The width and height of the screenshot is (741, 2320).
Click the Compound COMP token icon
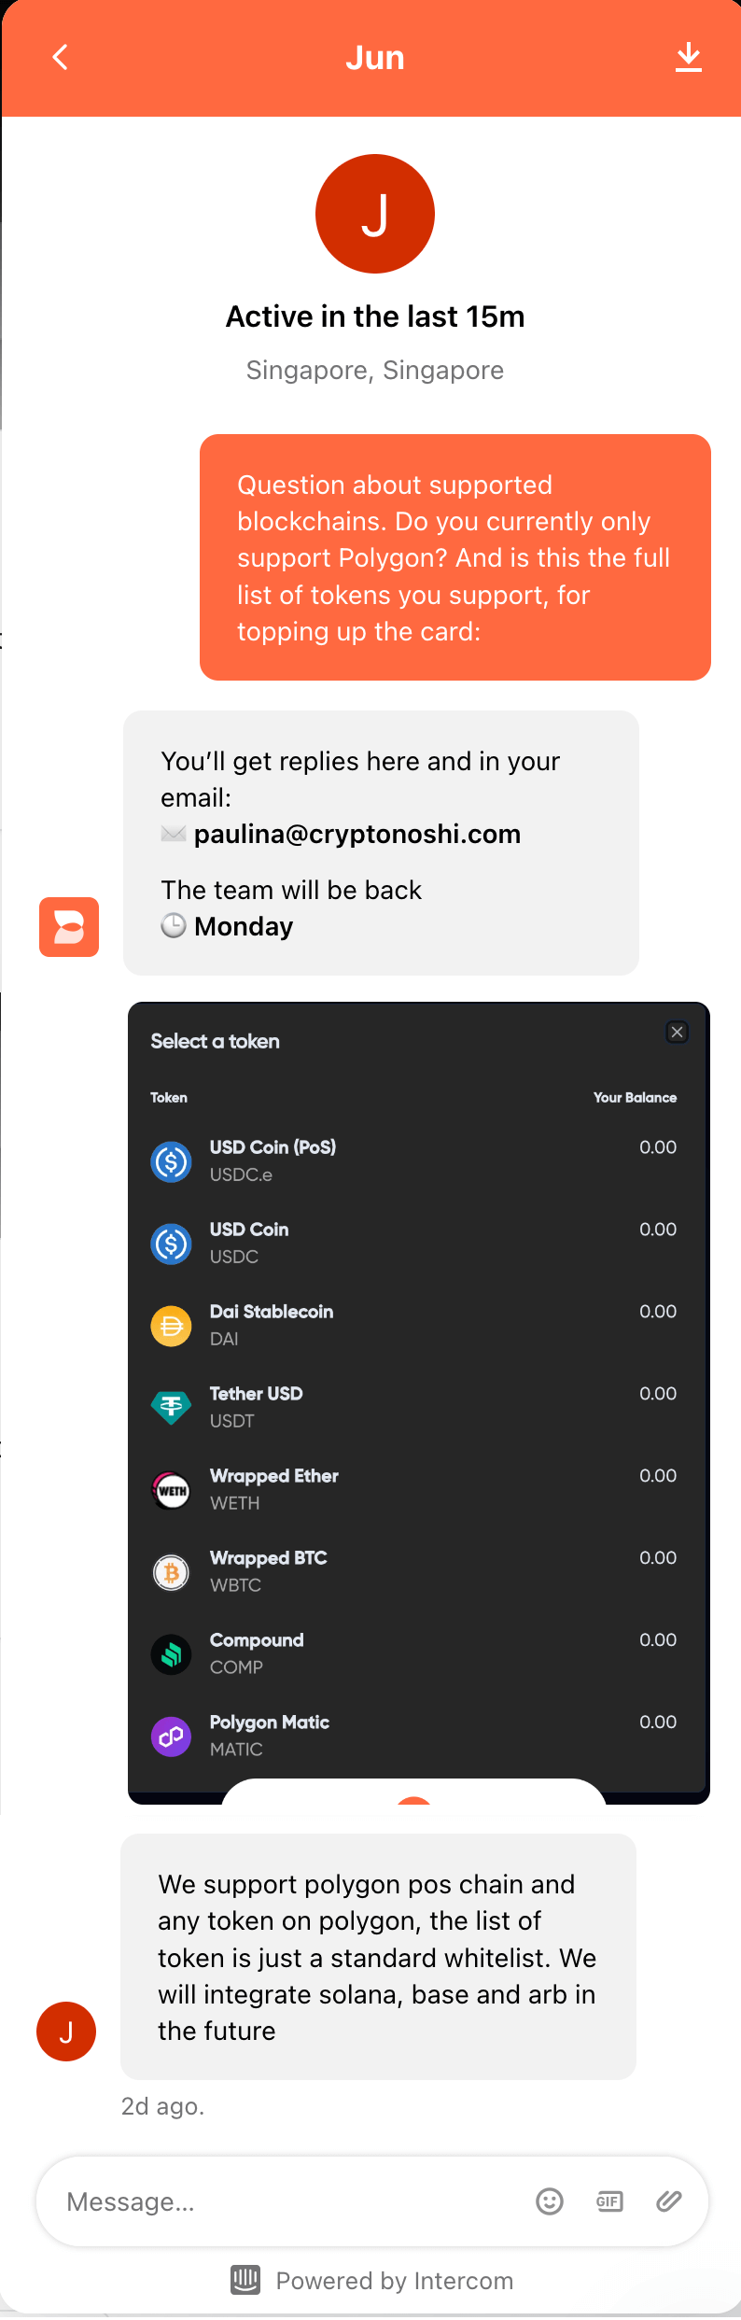172,1654
